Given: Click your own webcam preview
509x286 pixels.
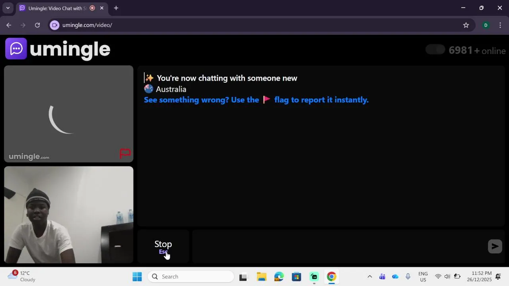Looking at the screenshot, I should pyautogui.click(x=69, y=214).
